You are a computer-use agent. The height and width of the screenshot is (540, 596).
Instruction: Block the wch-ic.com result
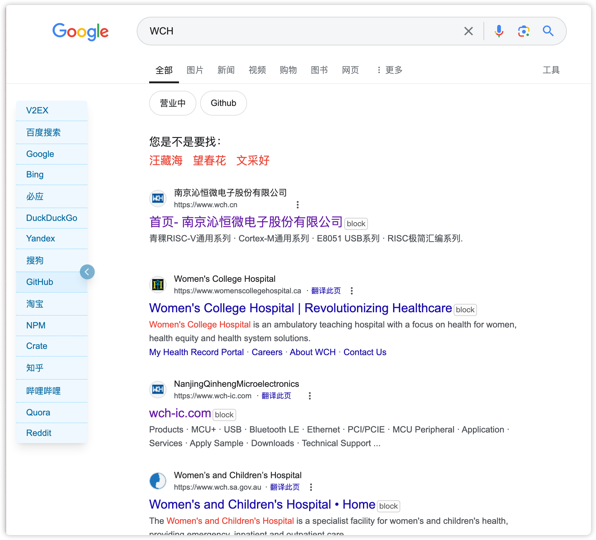click(x=224, y=415)
